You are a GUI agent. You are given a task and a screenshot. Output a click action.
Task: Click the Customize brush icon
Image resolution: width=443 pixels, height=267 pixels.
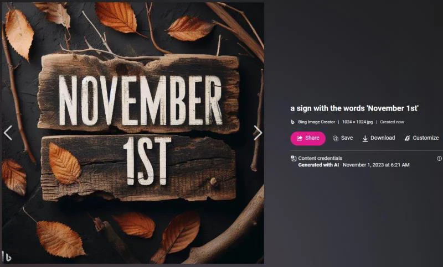[x=407, y=138]
